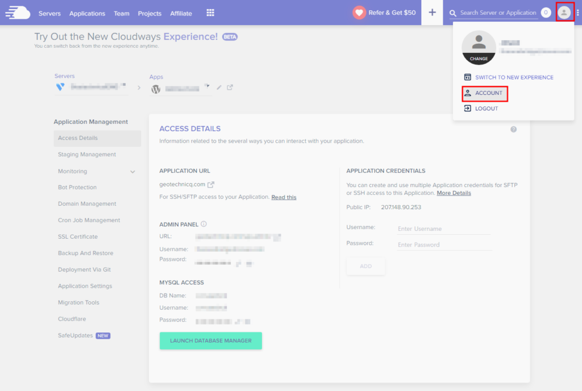Click the Launch Database Manager button

(210, 341)
